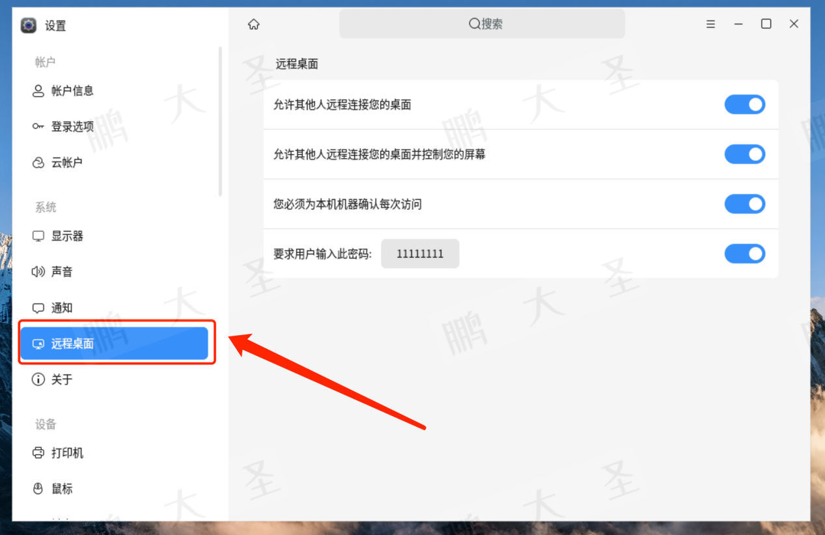Disable 允许其他人远程连接您的桌面 toggle
825x535 pixels.
[745, 105]
